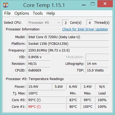Screen dimensions: 115x115
Task: Follow the Check for Intel Driver Updates link
Action: [85, 29]
